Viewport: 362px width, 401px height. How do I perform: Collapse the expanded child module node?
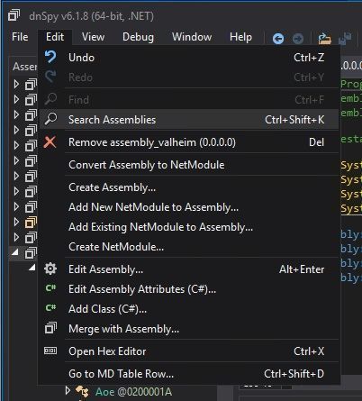32,268
